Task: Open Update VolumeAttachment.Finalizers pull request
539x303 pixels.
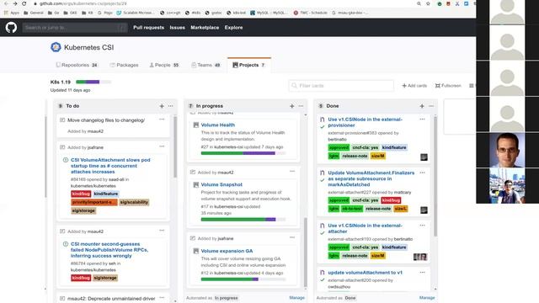Action: 371,178
